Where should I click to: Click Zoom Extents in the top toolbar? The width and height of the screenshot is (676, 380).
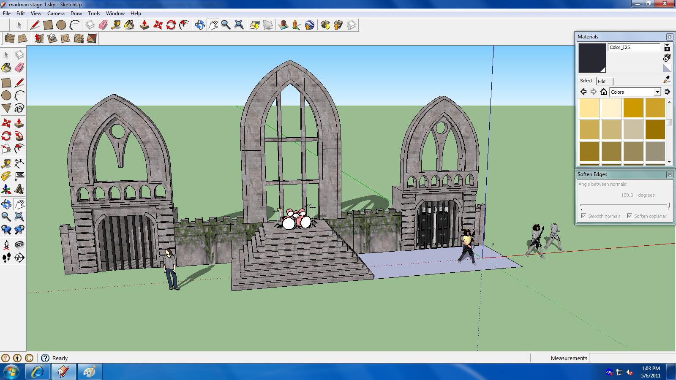point(239,25)
